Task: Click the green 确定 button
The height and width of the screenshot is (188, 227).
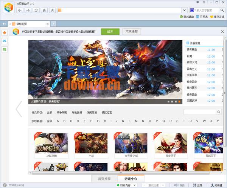Action: click(x=110, y=32)
